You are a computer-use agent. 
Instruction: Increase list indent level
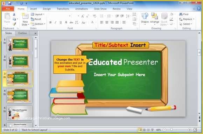pos(122,16)
